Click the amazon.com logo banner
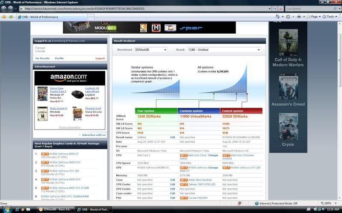Screen dimensions: 342x213 coord(70,78)
